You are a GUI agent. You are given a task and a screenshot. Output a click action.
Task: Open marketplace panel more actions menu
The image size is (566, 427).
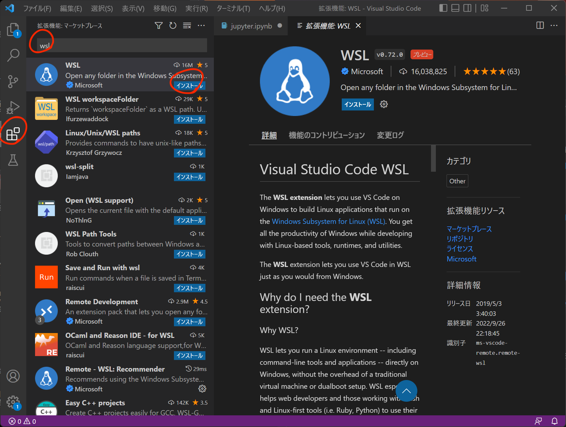coord(201,26)
